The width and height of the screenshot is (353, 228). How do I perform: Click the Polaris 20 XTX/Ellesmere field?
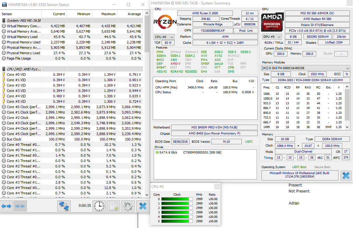[317, 25]
